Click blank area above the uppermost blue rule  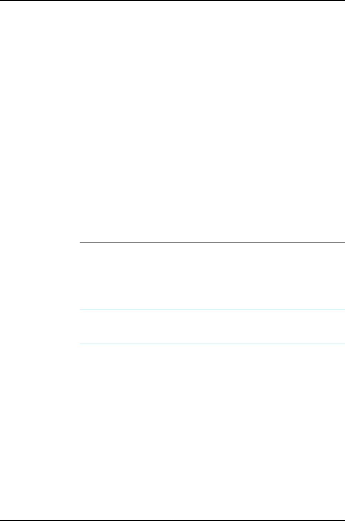[212, 122]
